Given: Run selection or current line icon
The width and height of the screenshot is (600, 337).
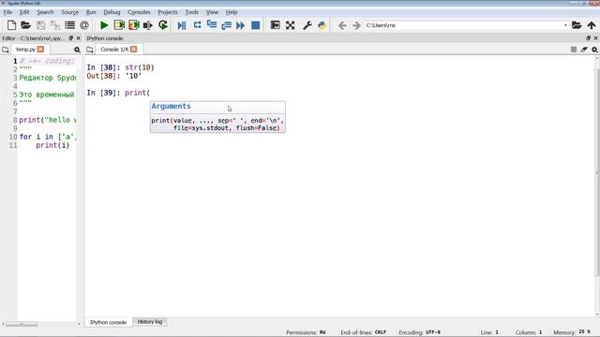Looking at the screenshot, I should (148, 25).
